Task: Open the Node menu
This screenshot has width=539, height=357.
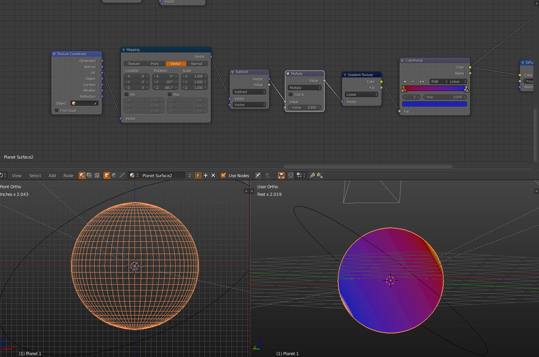Action: [x=68, y=175]
